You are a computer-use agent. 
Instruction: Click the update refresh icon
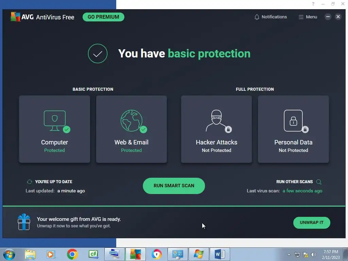[29, 182]
